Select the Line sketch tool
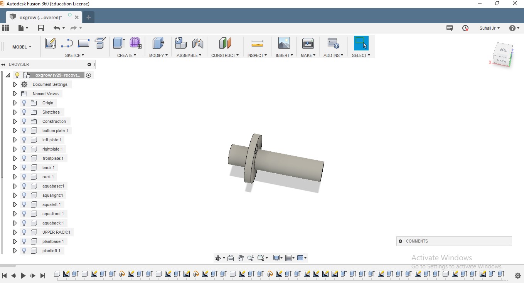The width and height of the screenshot is (524, 283). (67, 43)
